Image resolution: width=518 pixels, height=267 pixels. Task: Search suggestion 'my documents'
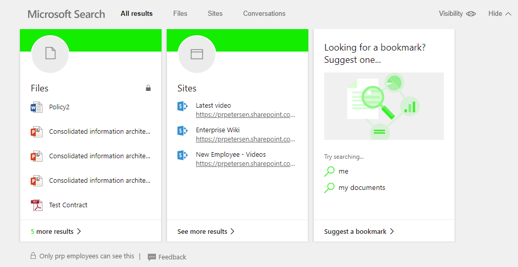coord(362,188)
